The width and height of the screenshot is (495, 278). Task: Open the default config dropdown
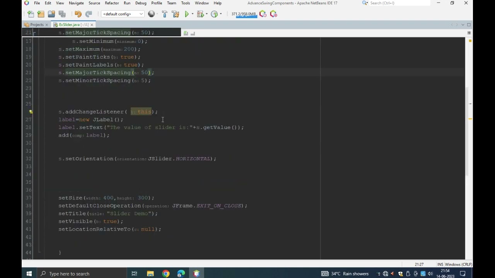click(123, 14)
